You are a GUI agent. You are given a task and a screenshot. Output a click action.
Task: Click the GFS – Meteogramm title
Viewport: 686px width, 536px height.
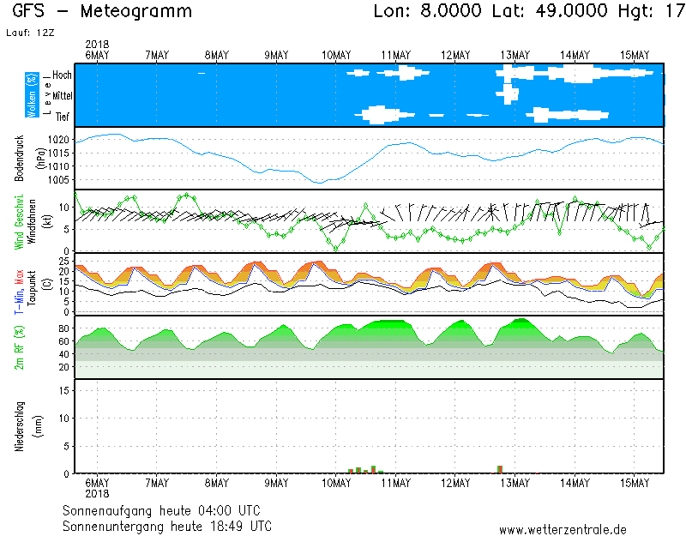pyautogui.click(x=103, y=12)
